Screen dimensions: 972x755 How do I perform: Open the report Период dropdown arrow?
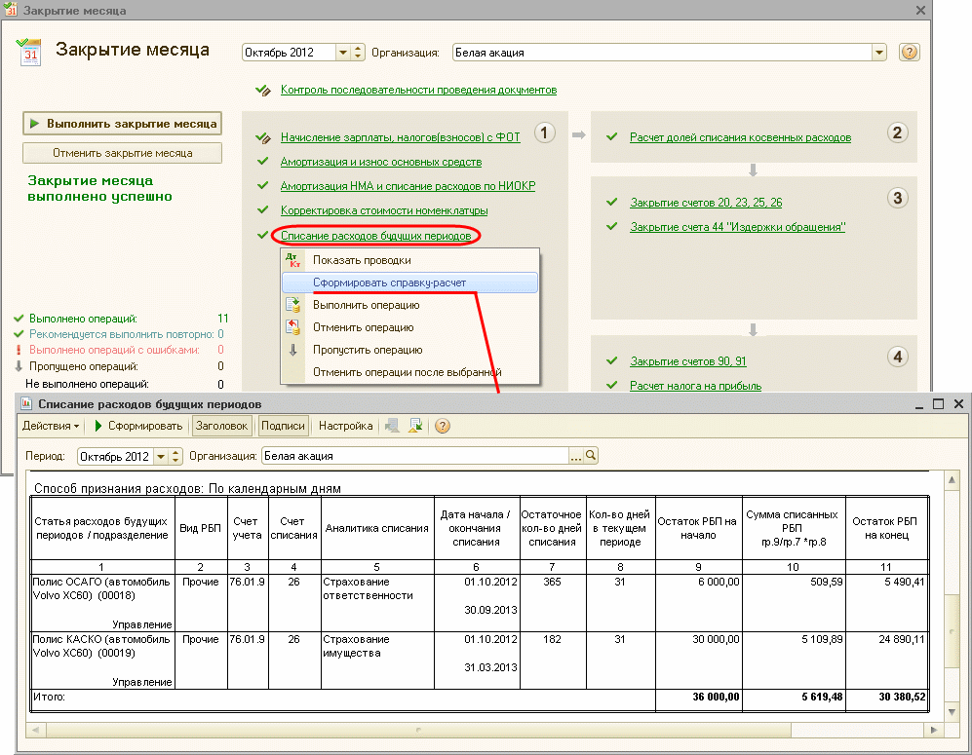[x=160, y=456]
